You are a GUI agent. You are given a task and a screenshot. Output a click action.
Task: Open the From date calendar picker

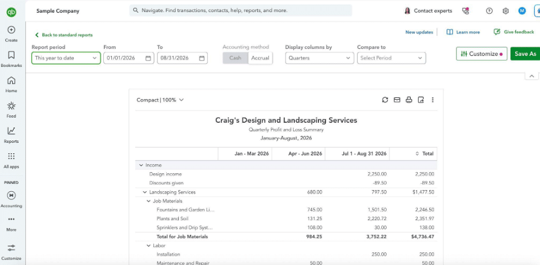tap(148, 58)
